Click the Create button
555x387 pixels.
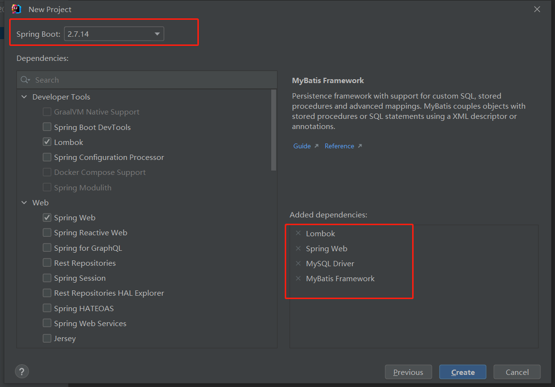463,372
